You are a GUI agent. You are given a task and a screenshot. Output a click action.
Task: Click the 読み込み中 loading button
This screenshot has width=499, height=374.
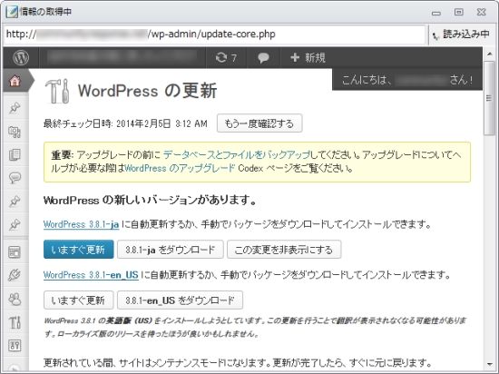click(x=461, y=34)
